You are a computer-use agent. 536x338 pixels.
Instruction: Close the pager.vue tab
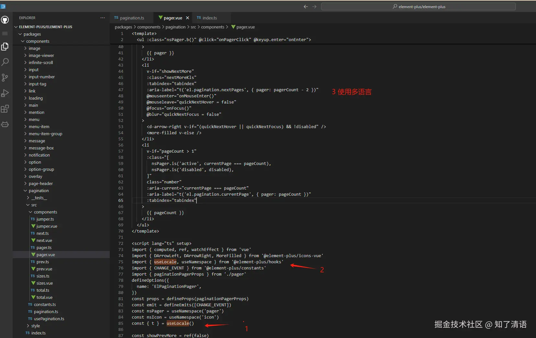[187, 18]
